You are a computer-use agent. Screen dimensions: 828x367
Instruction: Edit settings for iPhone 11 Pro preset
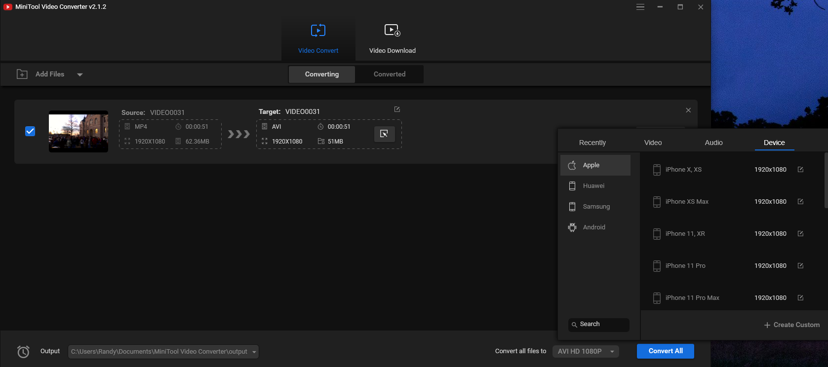[800, 266]
